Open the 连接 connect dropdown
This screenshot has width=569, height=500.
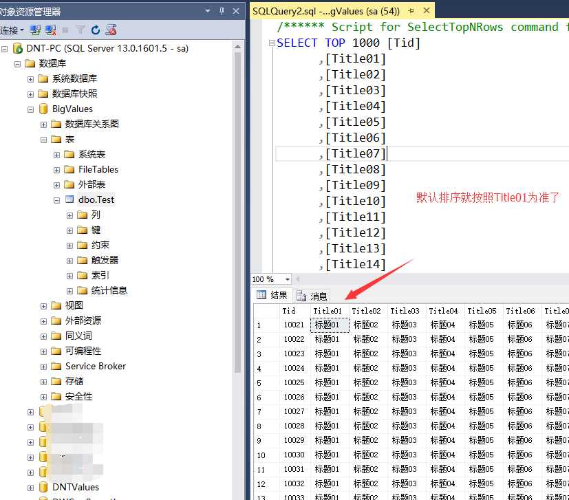(12, 30)
